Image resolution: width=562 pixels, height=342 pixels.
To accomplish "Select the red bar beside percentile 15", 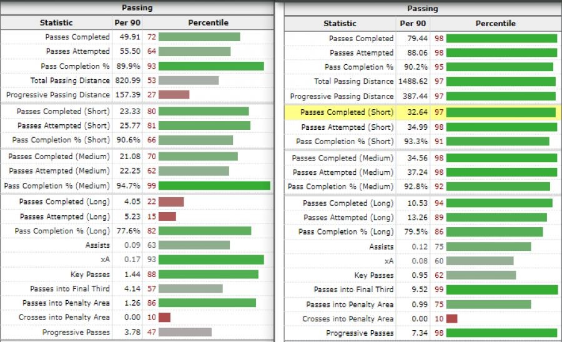I will (167, 217).
